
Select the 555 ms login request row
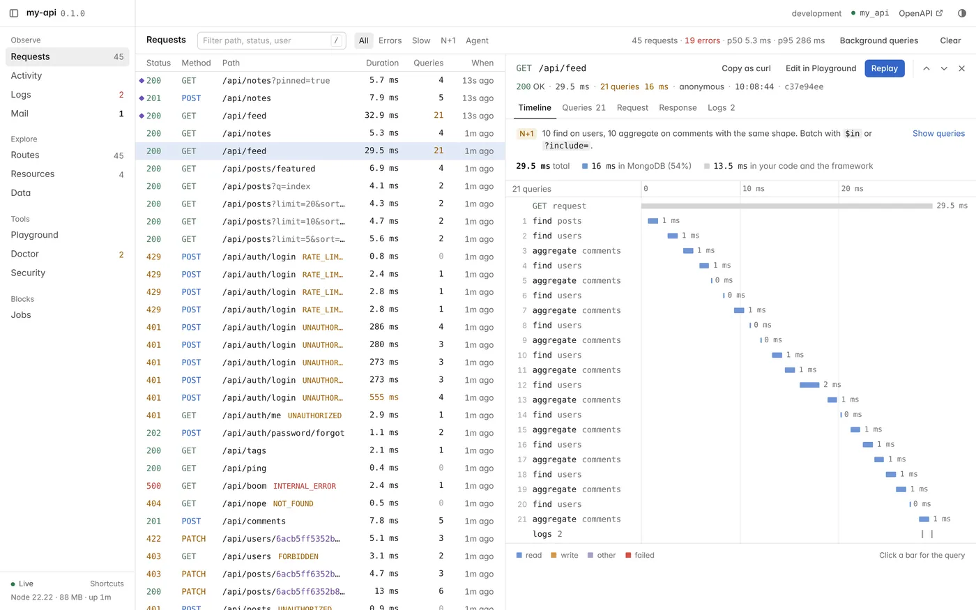pos(320,397)
